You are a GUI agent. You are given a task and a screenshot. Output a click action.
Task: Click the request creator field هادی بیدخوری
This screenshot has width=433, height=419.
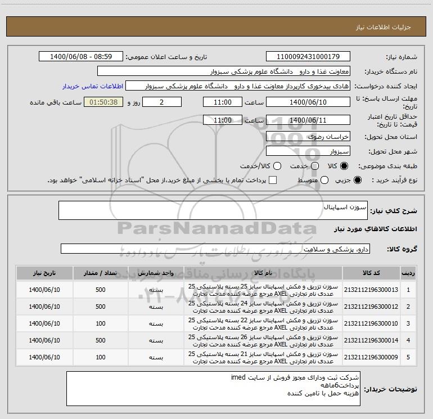coord(238,86)
